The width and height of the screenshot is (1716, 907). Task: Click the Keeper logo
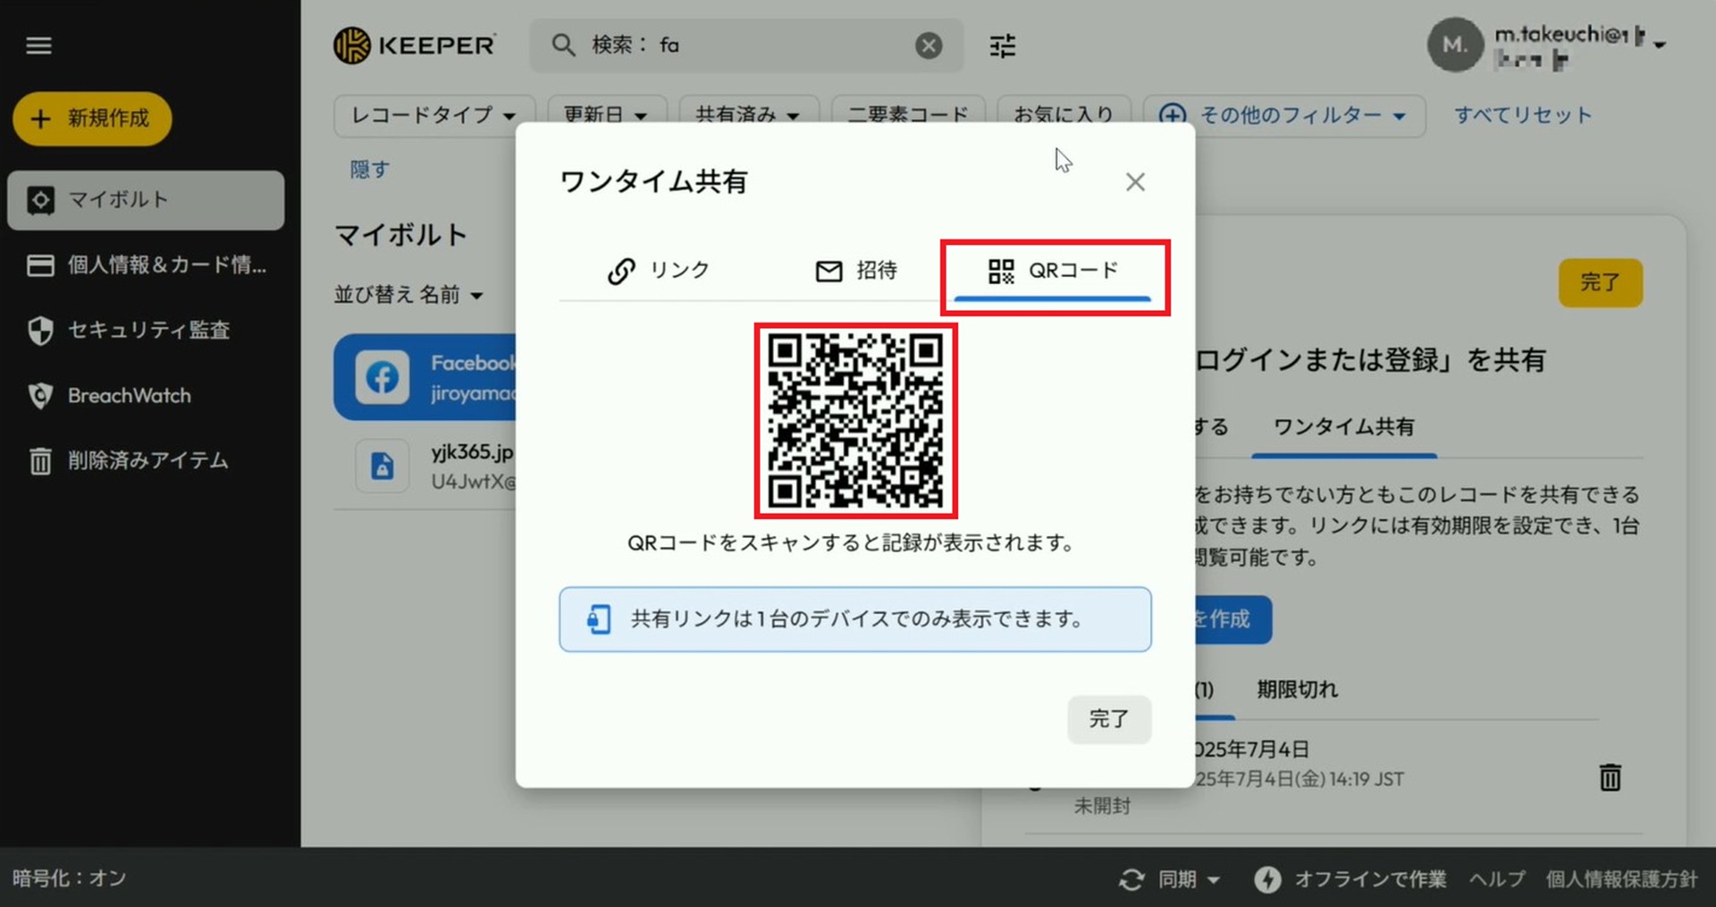414,46
